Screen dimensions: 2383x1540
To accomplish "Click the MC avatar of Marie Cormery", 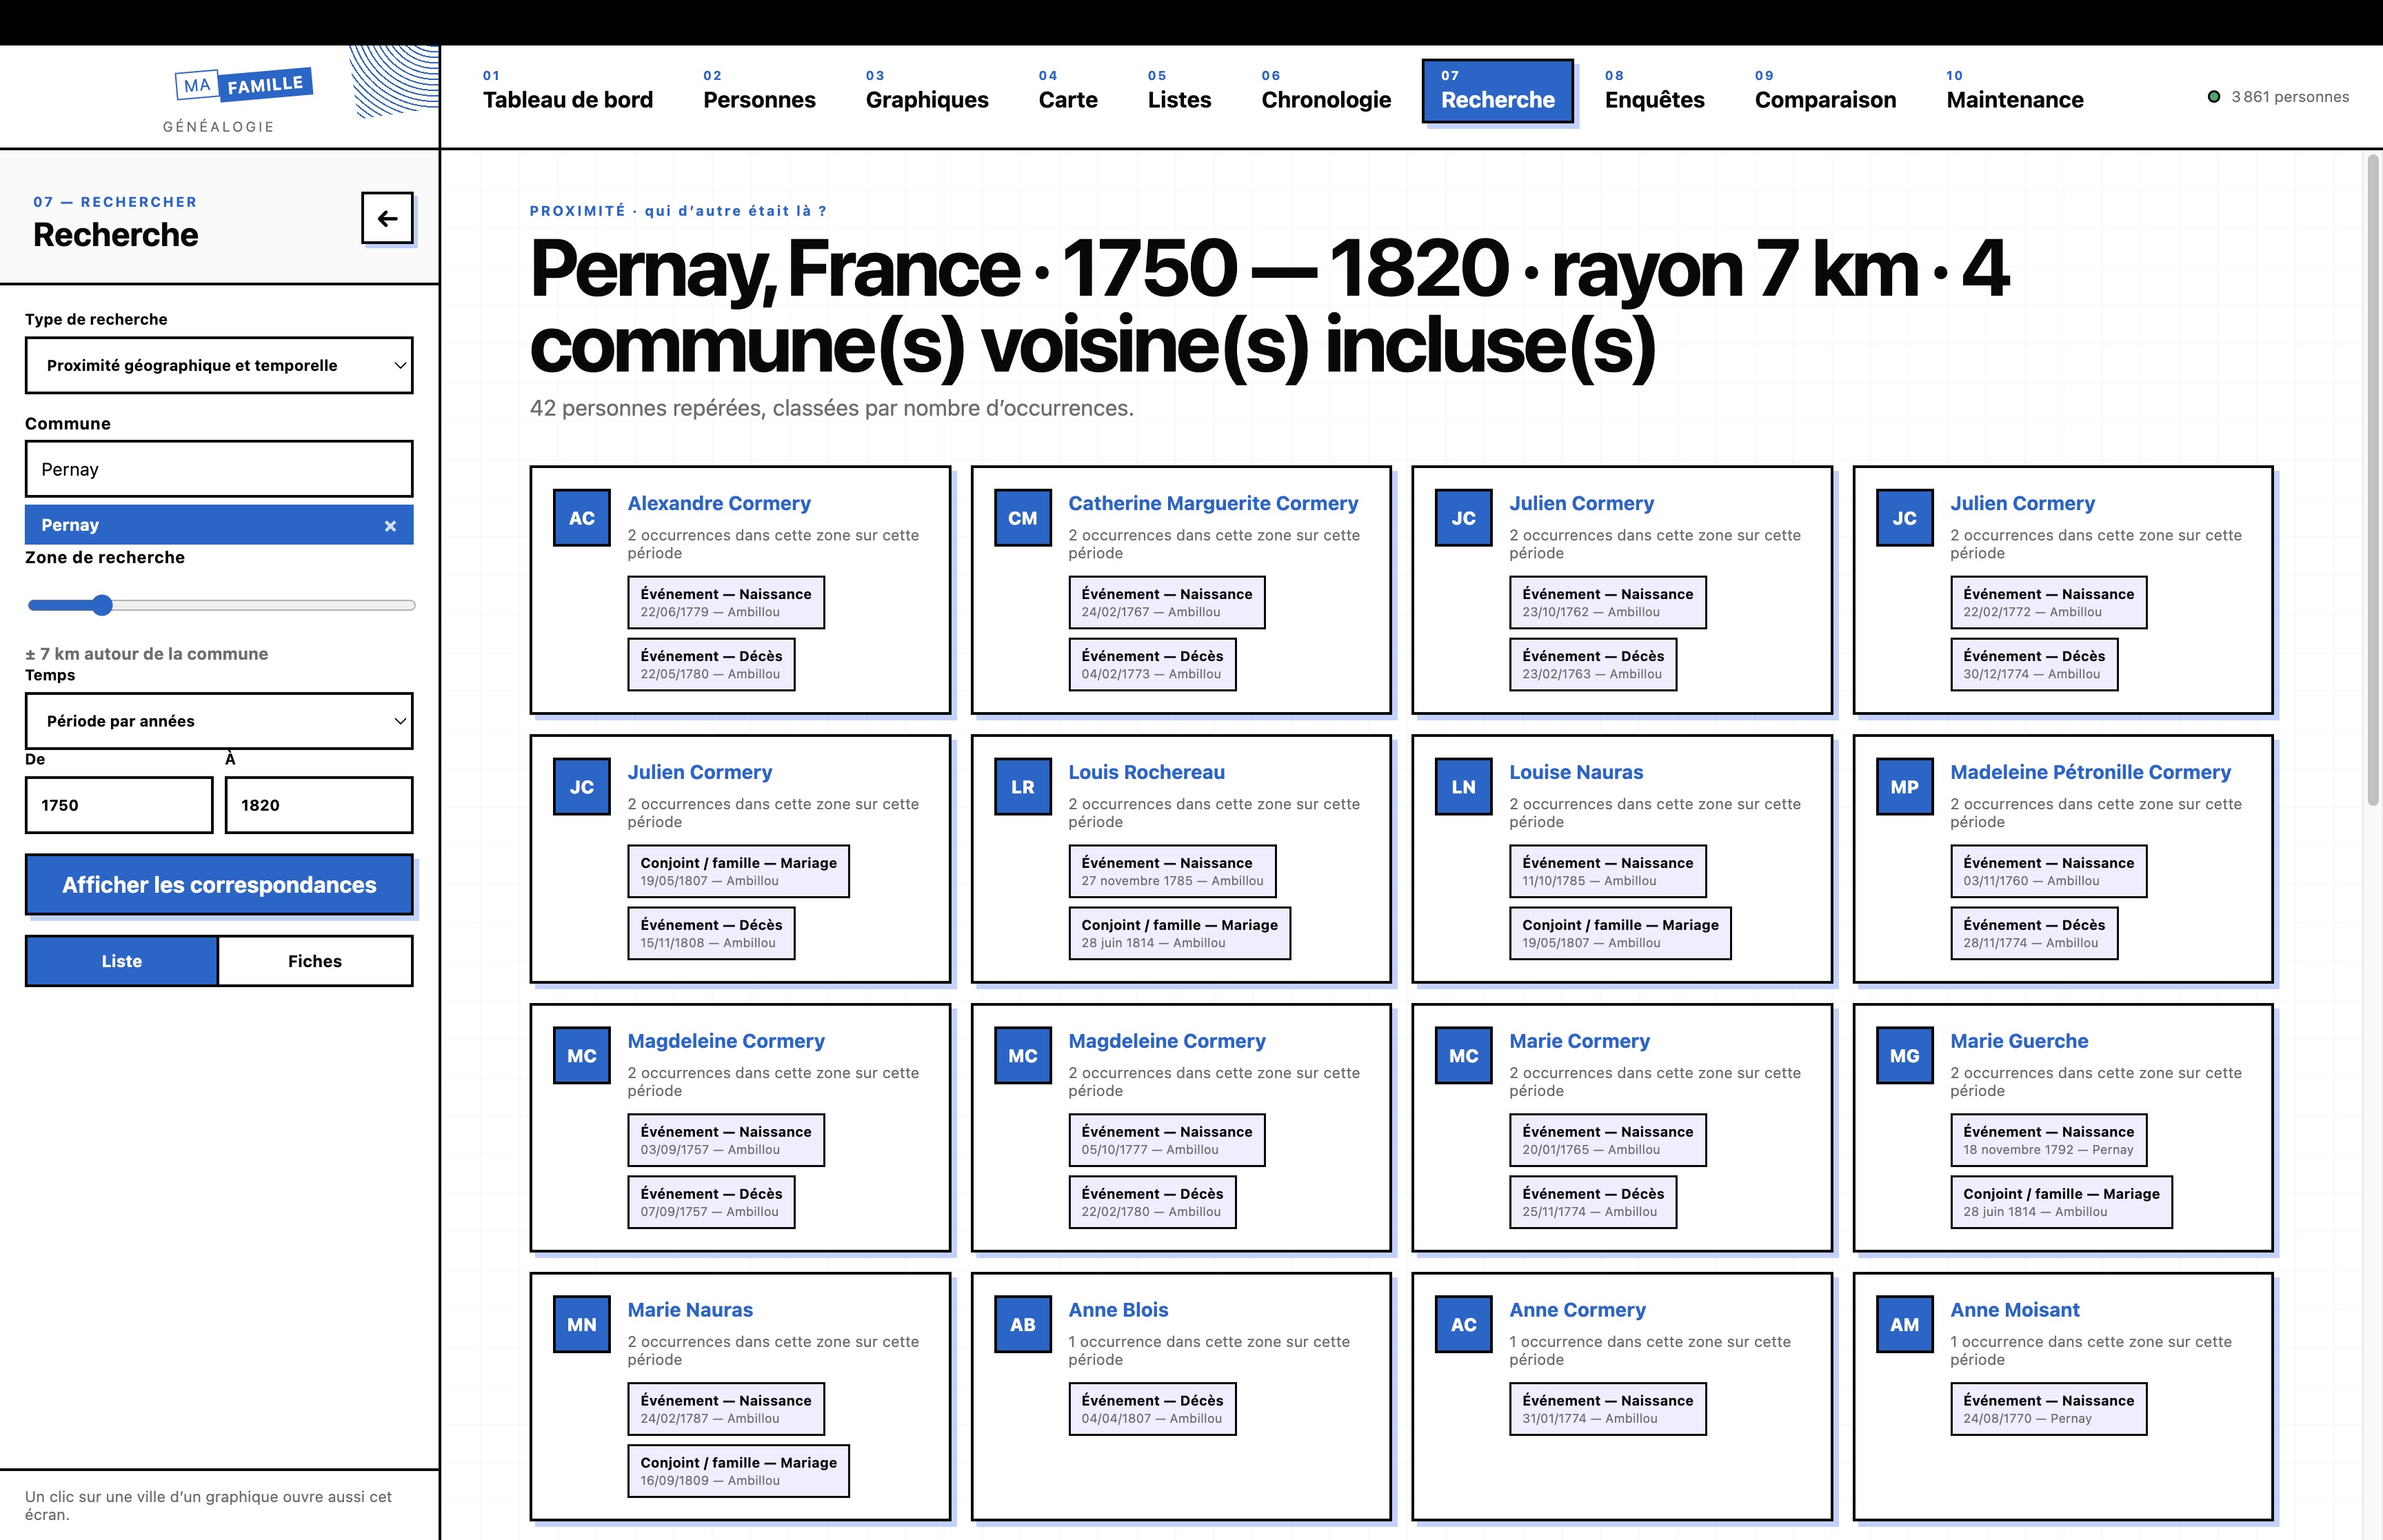I will click(1464, 1056).
